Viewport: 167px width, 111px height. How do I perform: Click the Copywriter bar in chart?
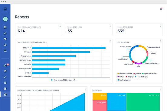69,48
